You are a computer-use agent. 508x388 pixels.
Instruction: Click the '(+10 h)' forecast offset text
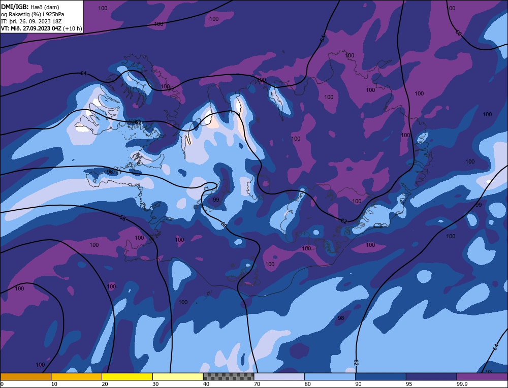coord(73,28)
